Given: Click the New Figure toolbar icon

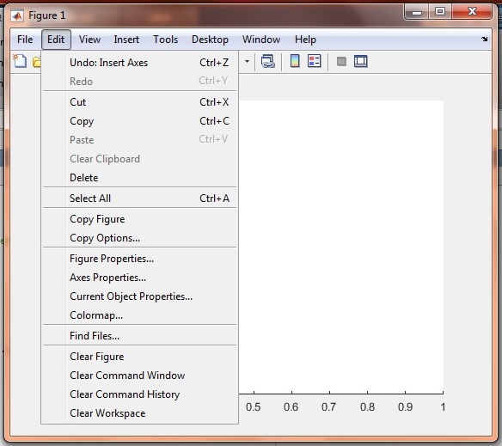Looking at the screenshot, I should [20, 61].
